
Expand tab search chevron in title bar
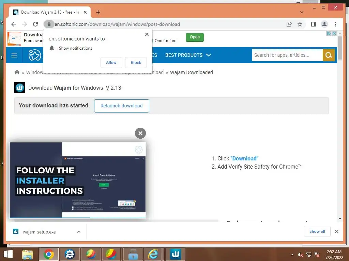point(302,12)
